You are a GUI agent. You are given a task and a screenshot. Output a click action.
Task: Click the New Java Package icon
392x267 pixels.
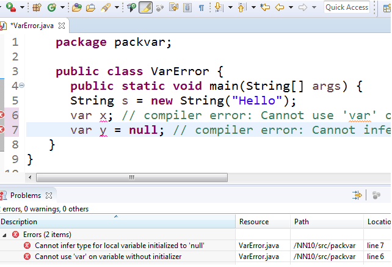pos(37,8)
